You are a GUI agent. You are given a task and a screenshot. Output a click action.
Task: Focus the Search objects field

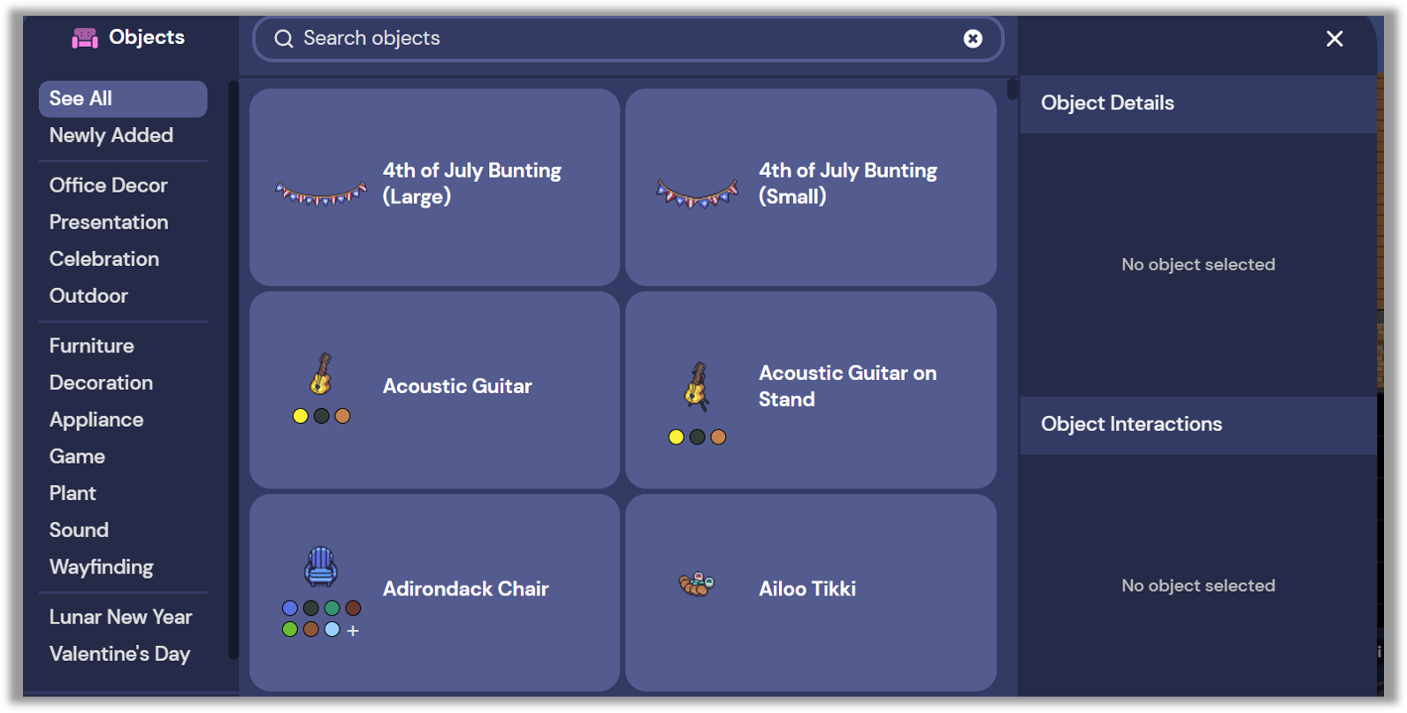[x=628, y=39]
